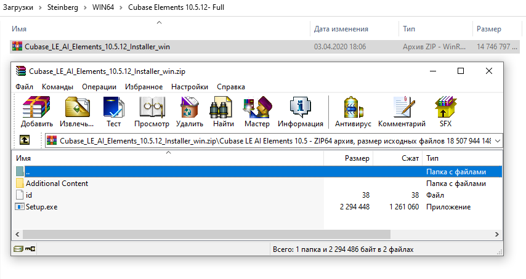Click the Извлечь (Extract) toolbar icon
526x279 pixels.
[x=77, y=107]
